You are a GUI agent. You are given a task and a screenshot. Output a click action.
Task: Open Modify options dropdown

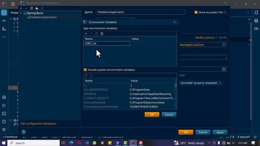206,38
